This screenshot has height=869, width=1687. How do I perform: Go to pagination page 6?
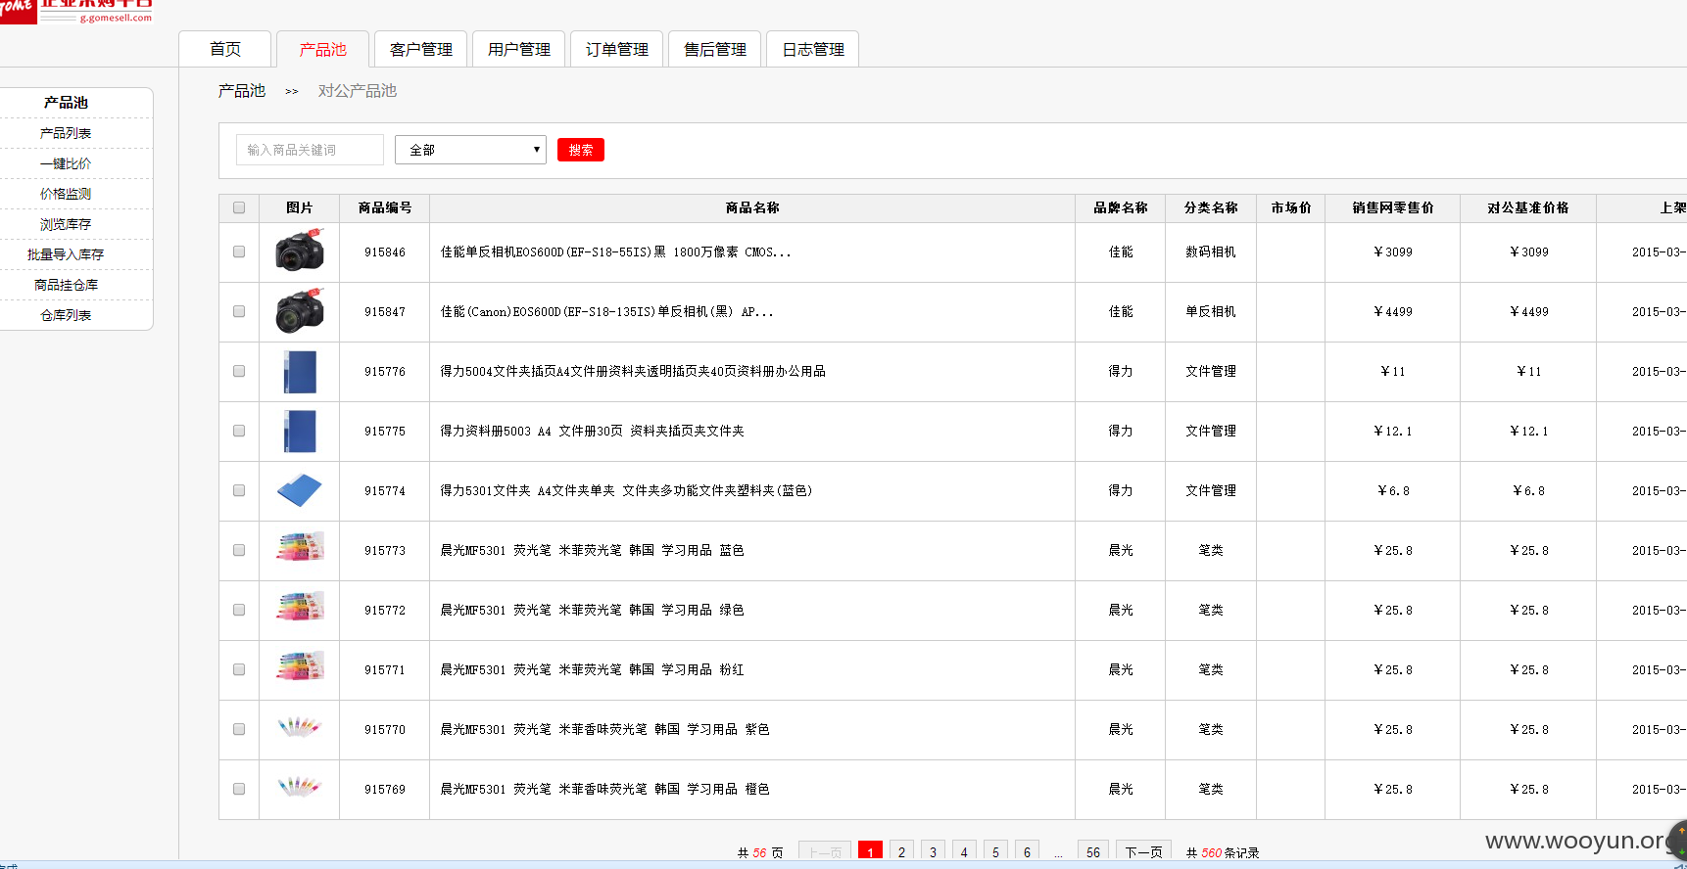[1028, 851]
